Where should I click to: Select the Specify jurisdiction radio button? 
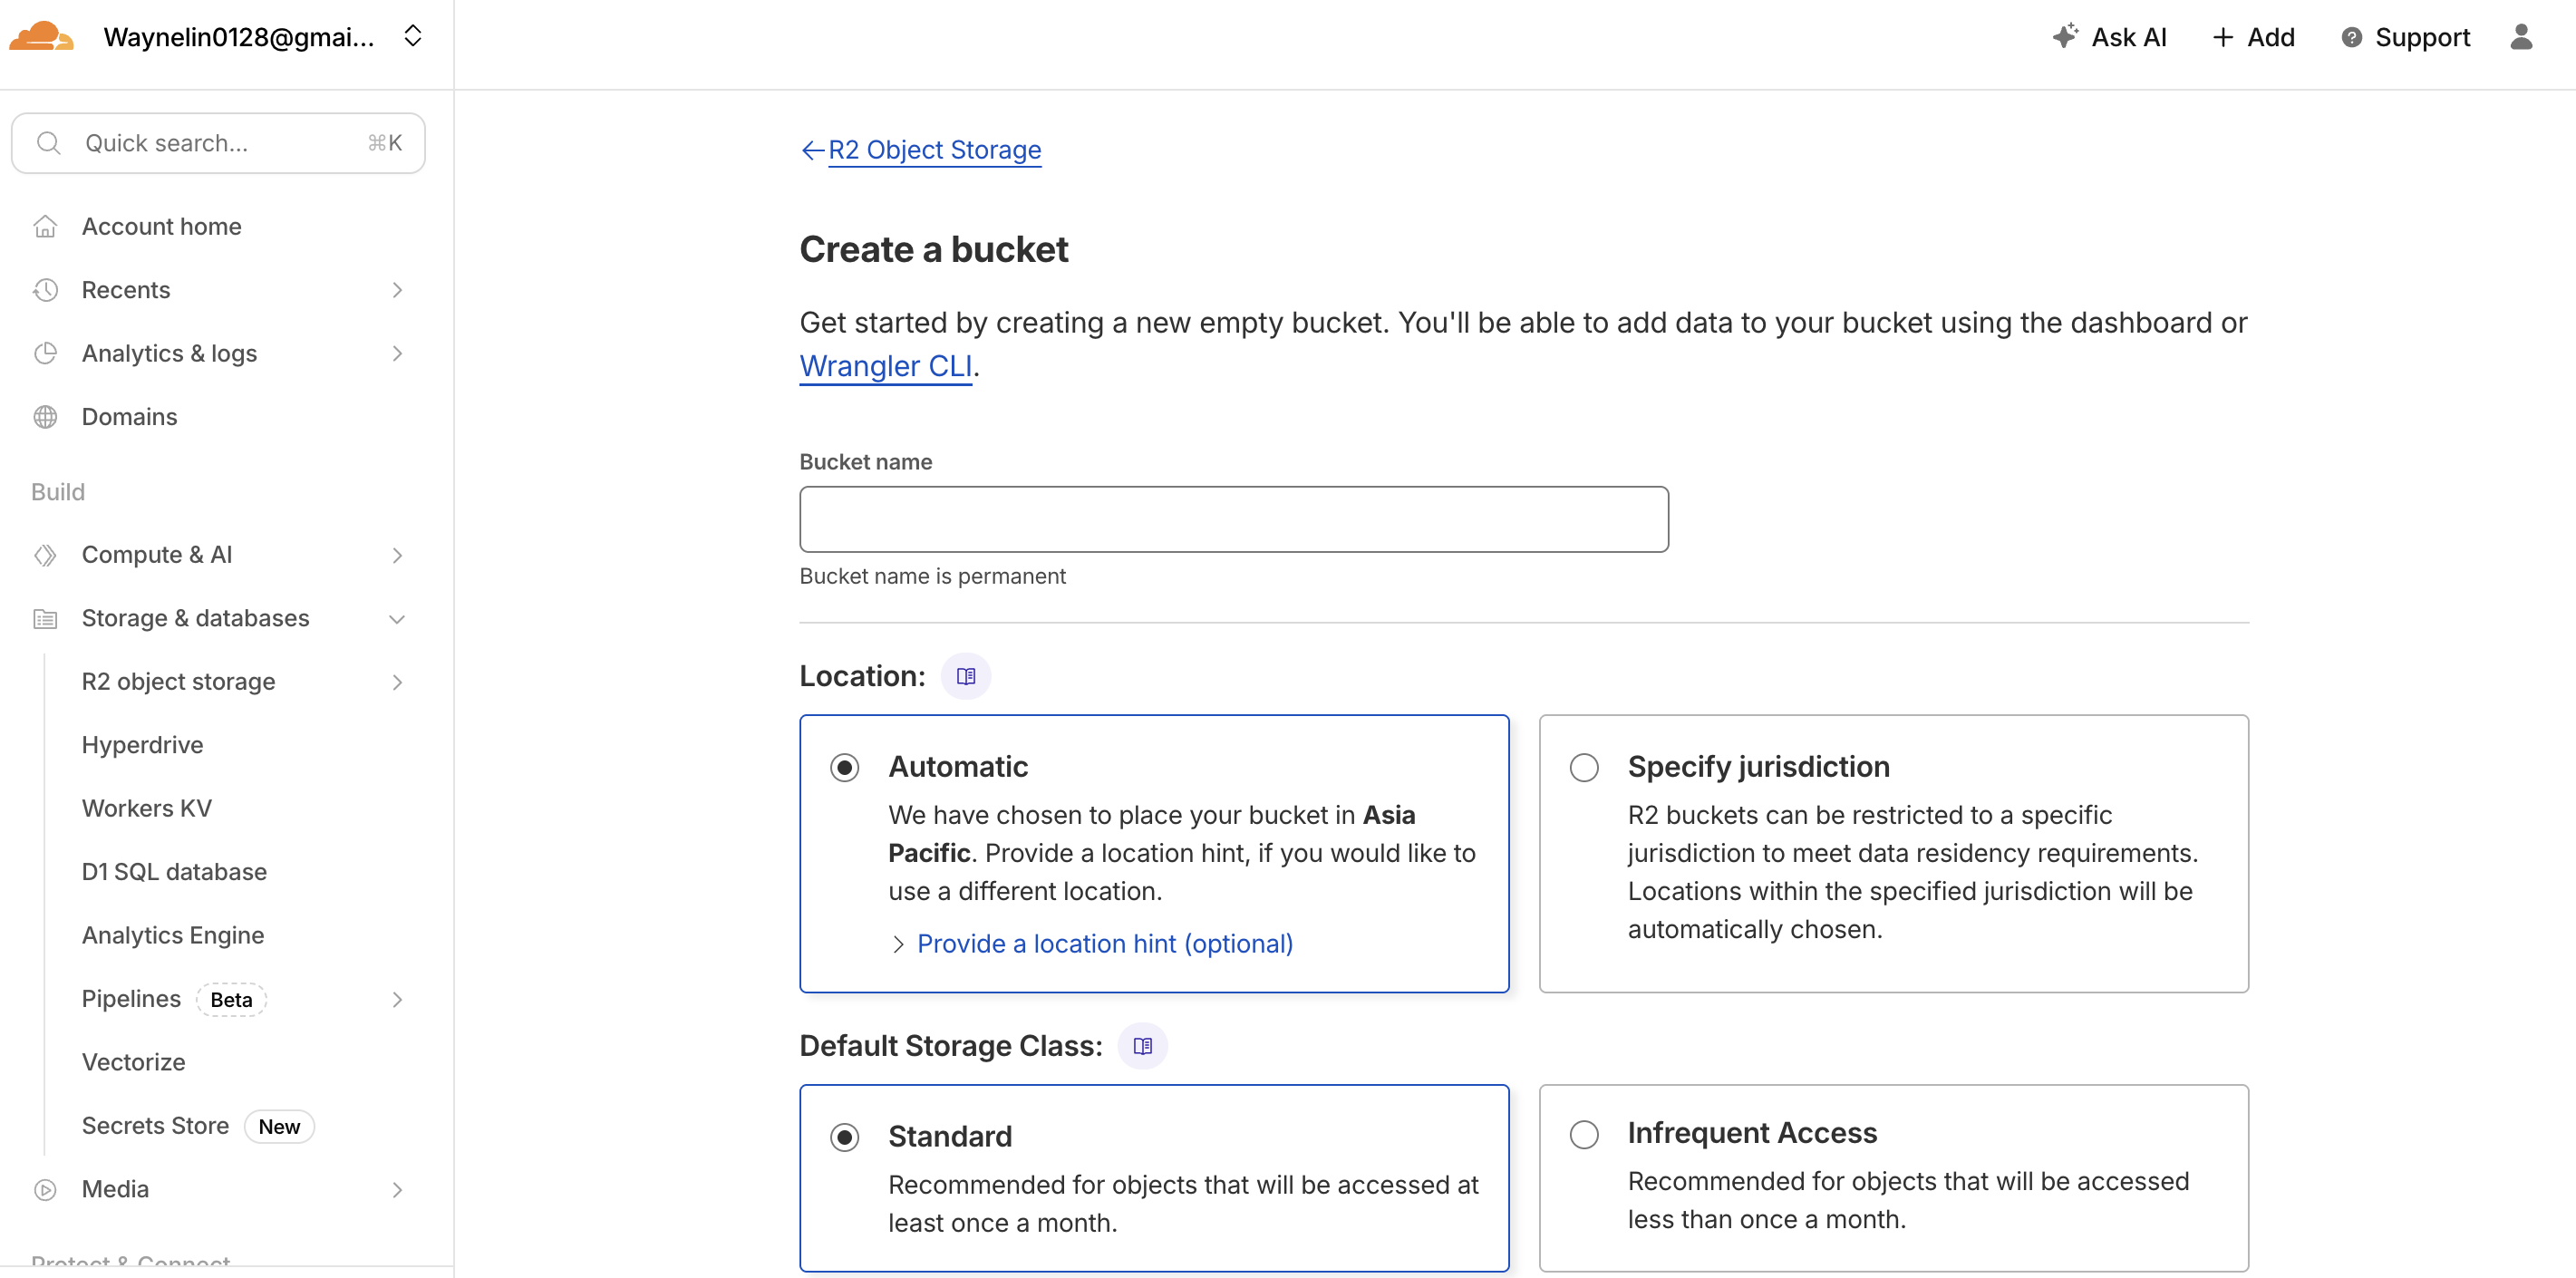(1583, 768)
